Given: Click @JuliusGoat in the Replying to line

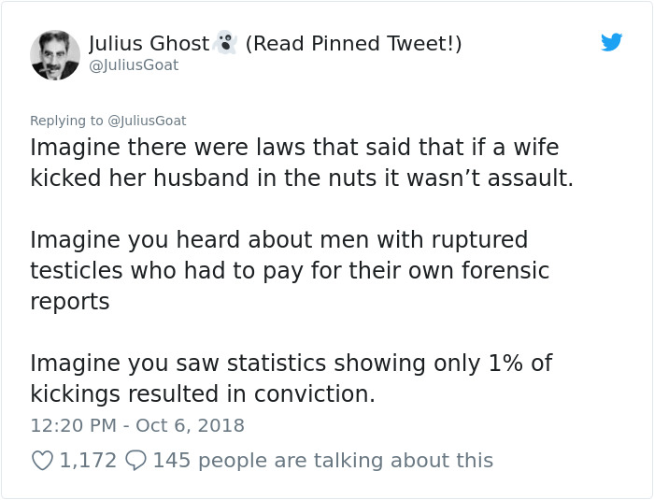Looking at the screenshot, I should pyautogui.click(x=148, y=121).
